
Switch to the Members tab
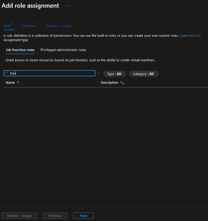coord(29,26)
